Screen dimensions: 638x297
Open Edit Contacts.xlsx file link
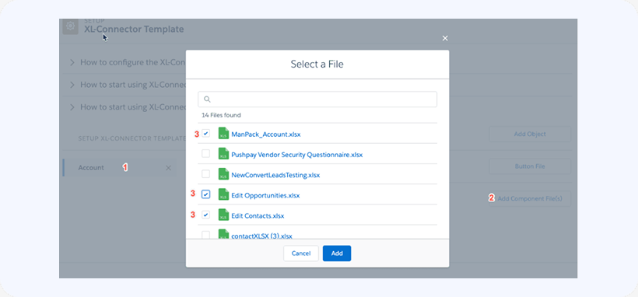click(x=258, y=215)
